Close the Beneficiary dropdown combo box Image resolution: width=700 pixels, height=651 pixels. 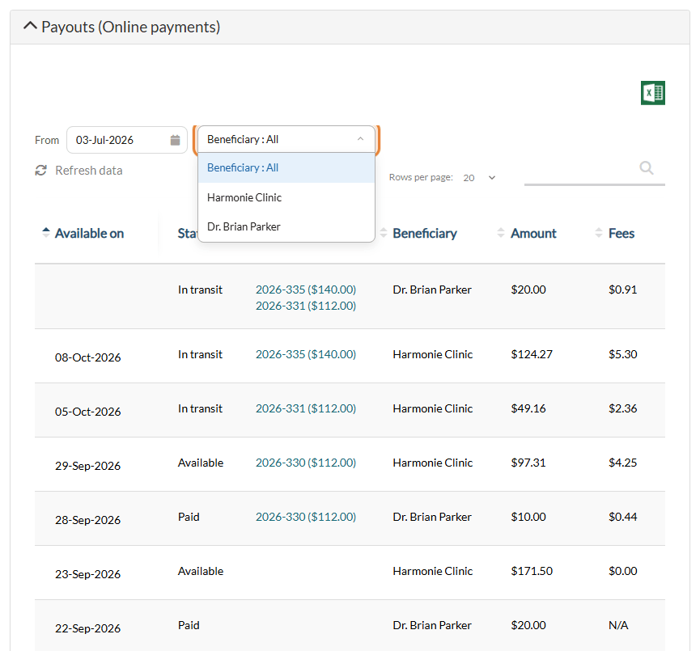(x=286, y=140)
